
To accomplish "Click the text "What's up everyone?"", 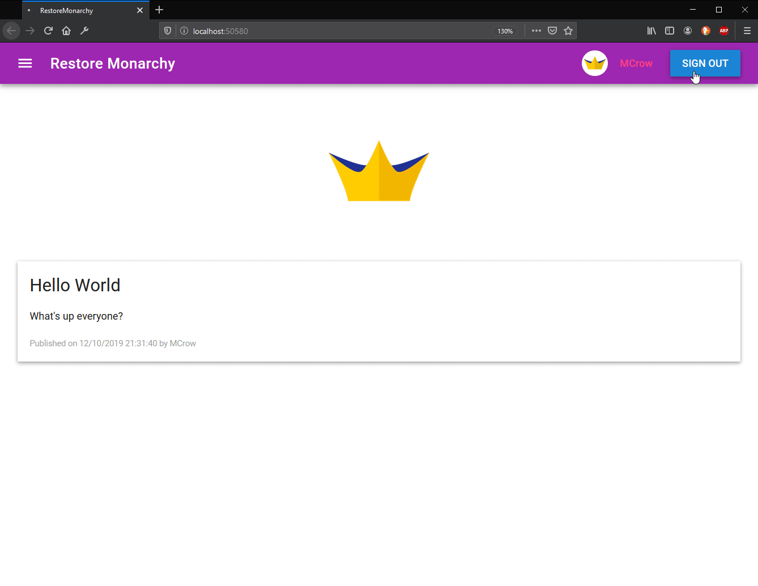I will click(x=76, y=316).
